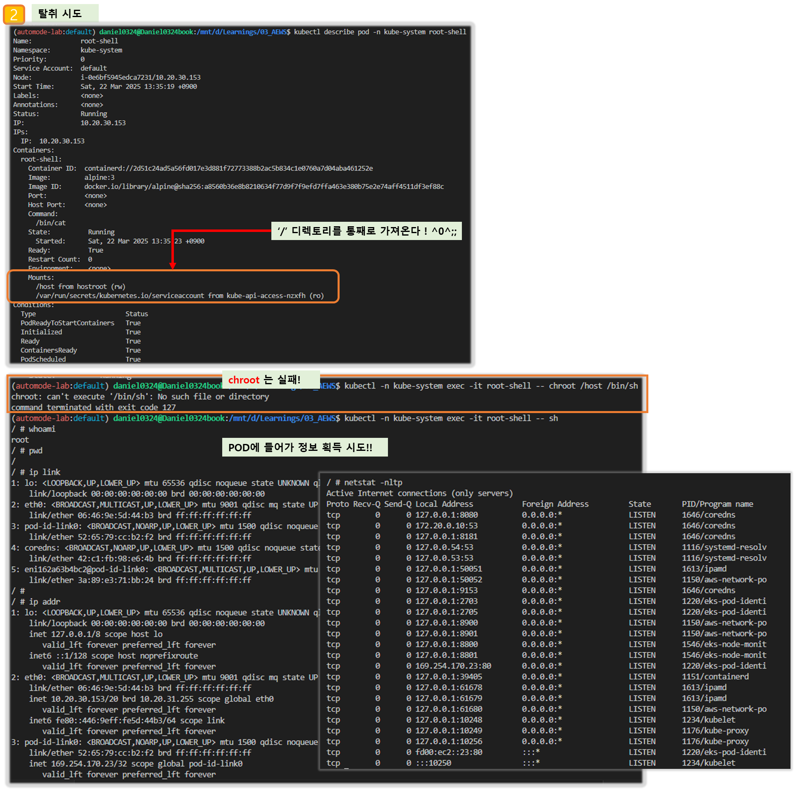Click the '1151/containerd' process entry
Image resolution: width=795 pixels, height=790 pixels.
tap(715, 676)
